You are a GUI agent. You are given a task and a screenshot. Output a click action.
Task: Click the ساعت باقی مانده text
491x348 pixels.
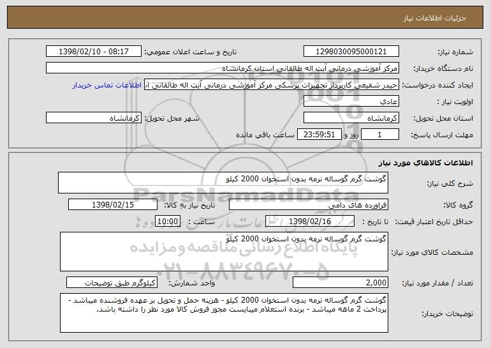(265, 135)
